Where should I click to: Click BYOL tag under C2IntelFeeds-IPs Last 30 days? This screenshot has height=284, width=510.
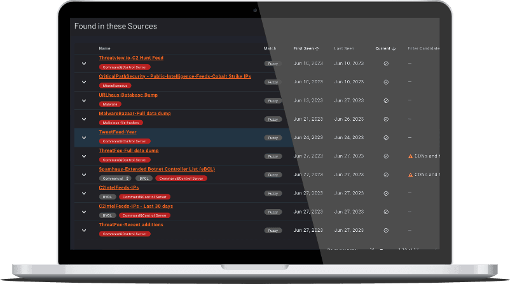coord(107,215)
